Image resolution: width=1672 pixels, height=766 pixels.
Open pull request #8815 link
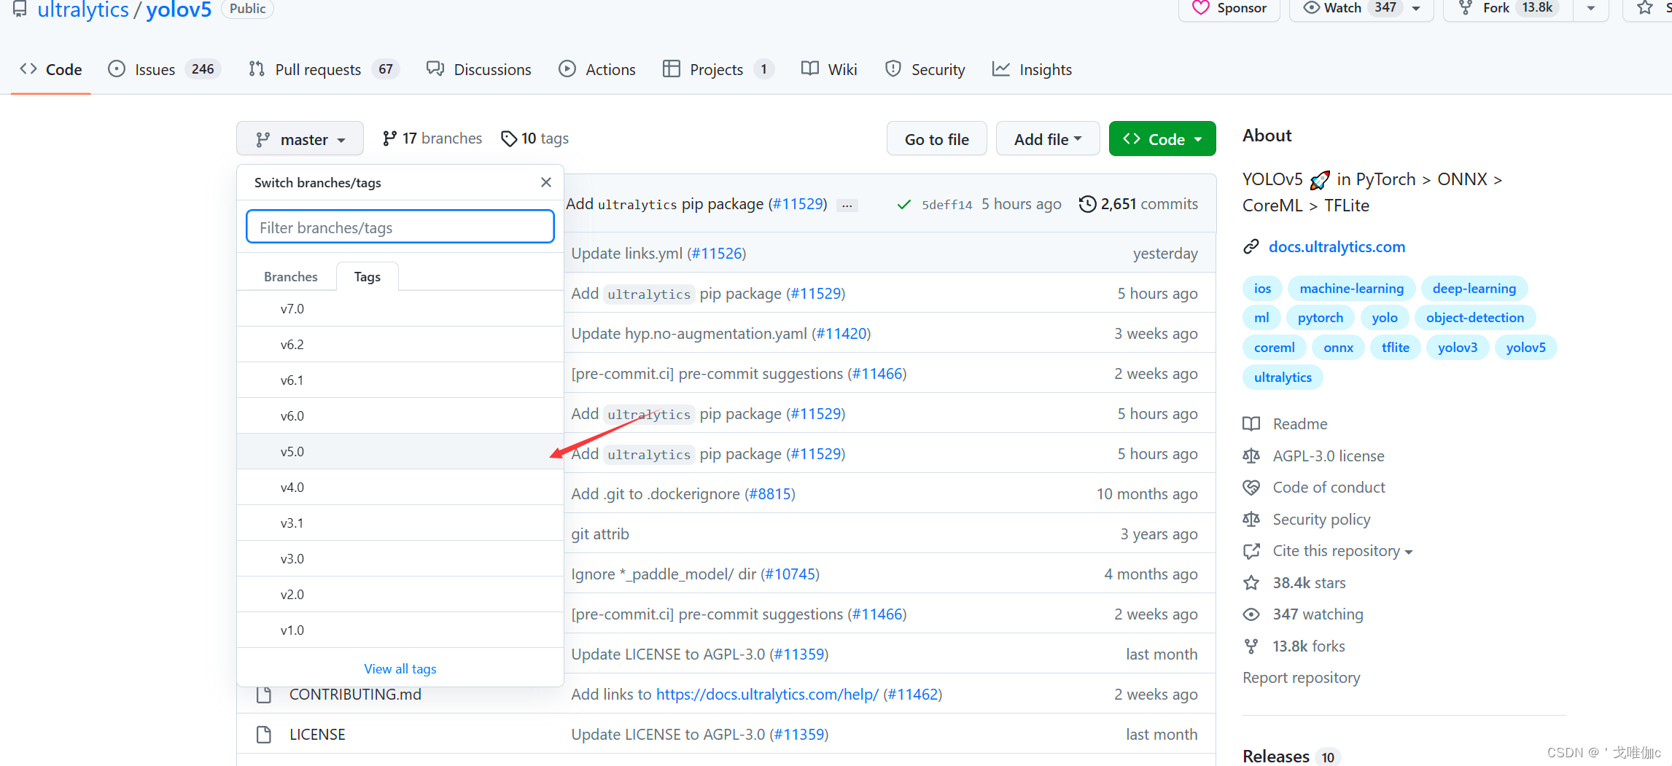click(x=770, y=493)
